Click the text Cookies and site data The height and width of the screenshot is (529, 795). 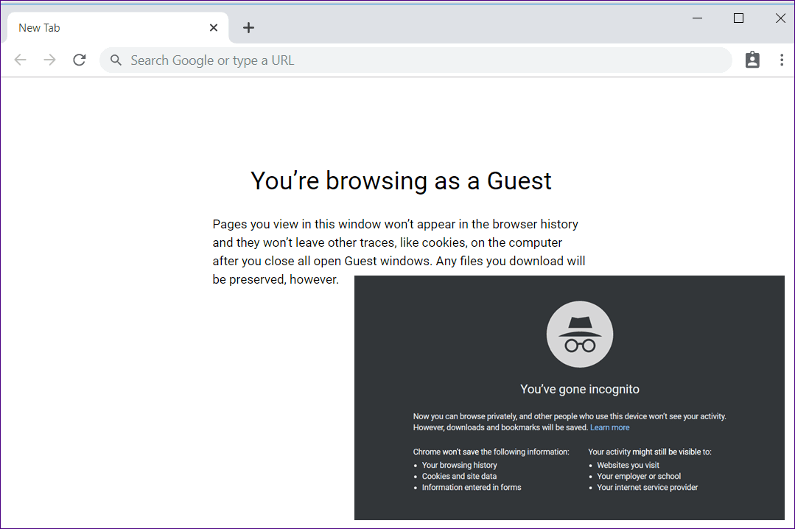(x=459, y=476)
